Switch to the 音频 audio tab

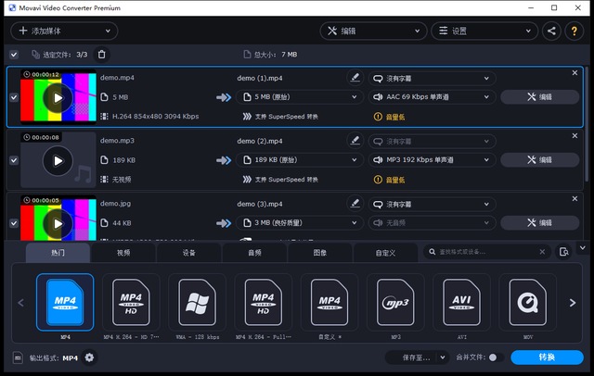[254, 253]
